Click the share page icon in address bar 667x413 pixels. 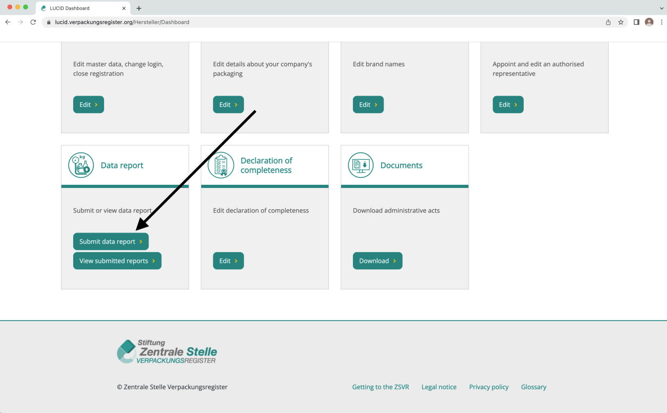[x=608, y=22]
